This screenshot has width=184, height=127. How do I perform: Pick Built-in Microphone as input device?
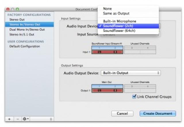pyautogui.click(x=128, y=21)
